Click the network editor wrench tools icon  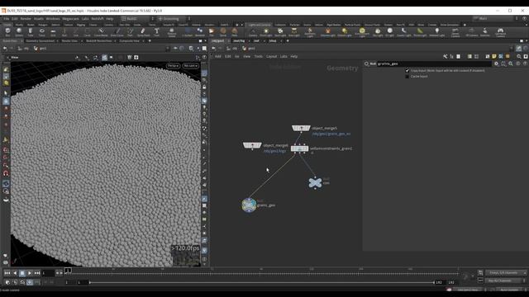(x=445, y=56)
